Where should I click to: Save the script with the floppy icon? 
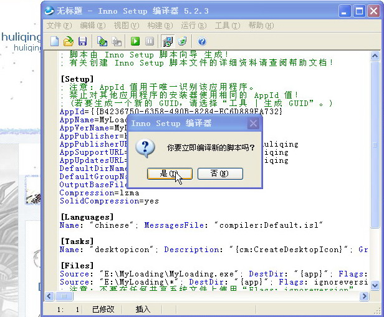82,41
